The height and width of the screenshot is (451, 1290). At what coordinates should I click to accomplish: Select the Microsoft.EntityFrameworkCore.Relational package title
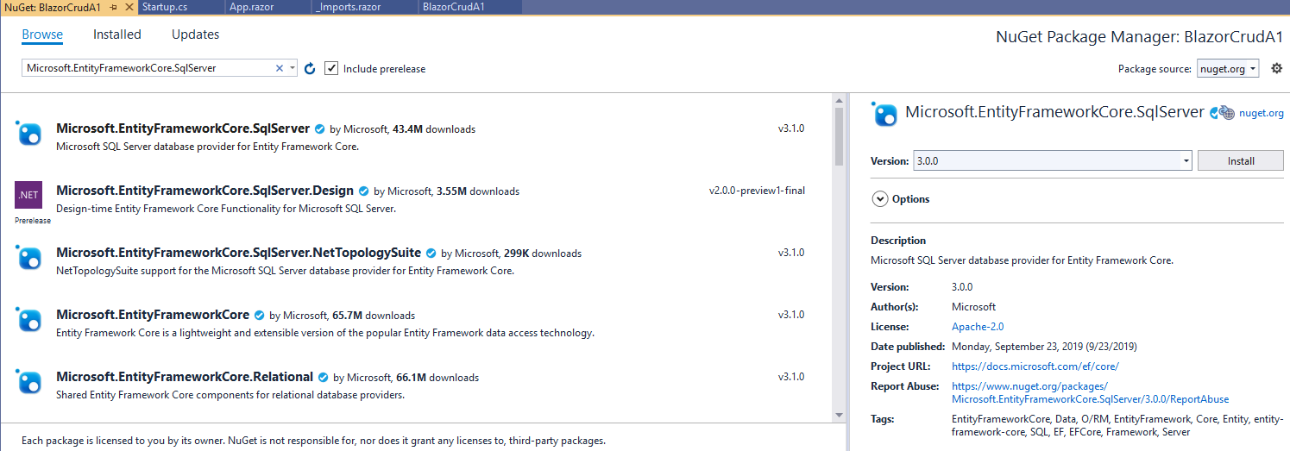point(185,377)
